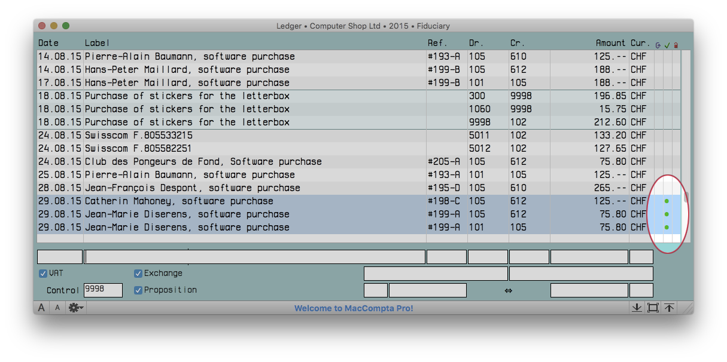Click the Control account field containing 9998
The width and height of the screenshot is (727, 362).
pyautogui.click(x=103, y=290)
